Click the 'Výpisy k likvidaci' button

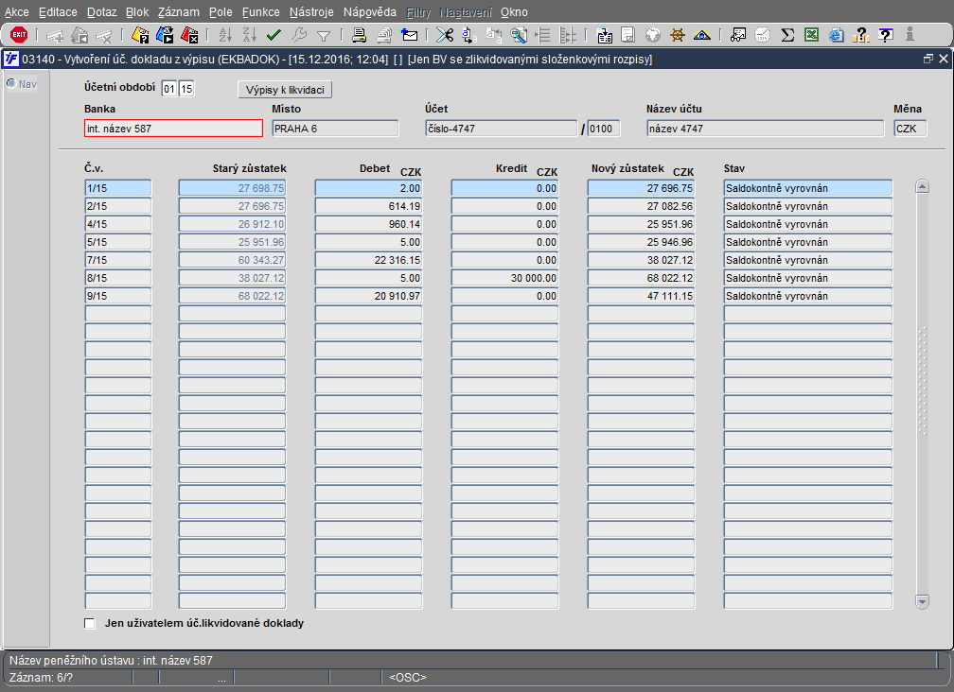click(x=285, y=90)
